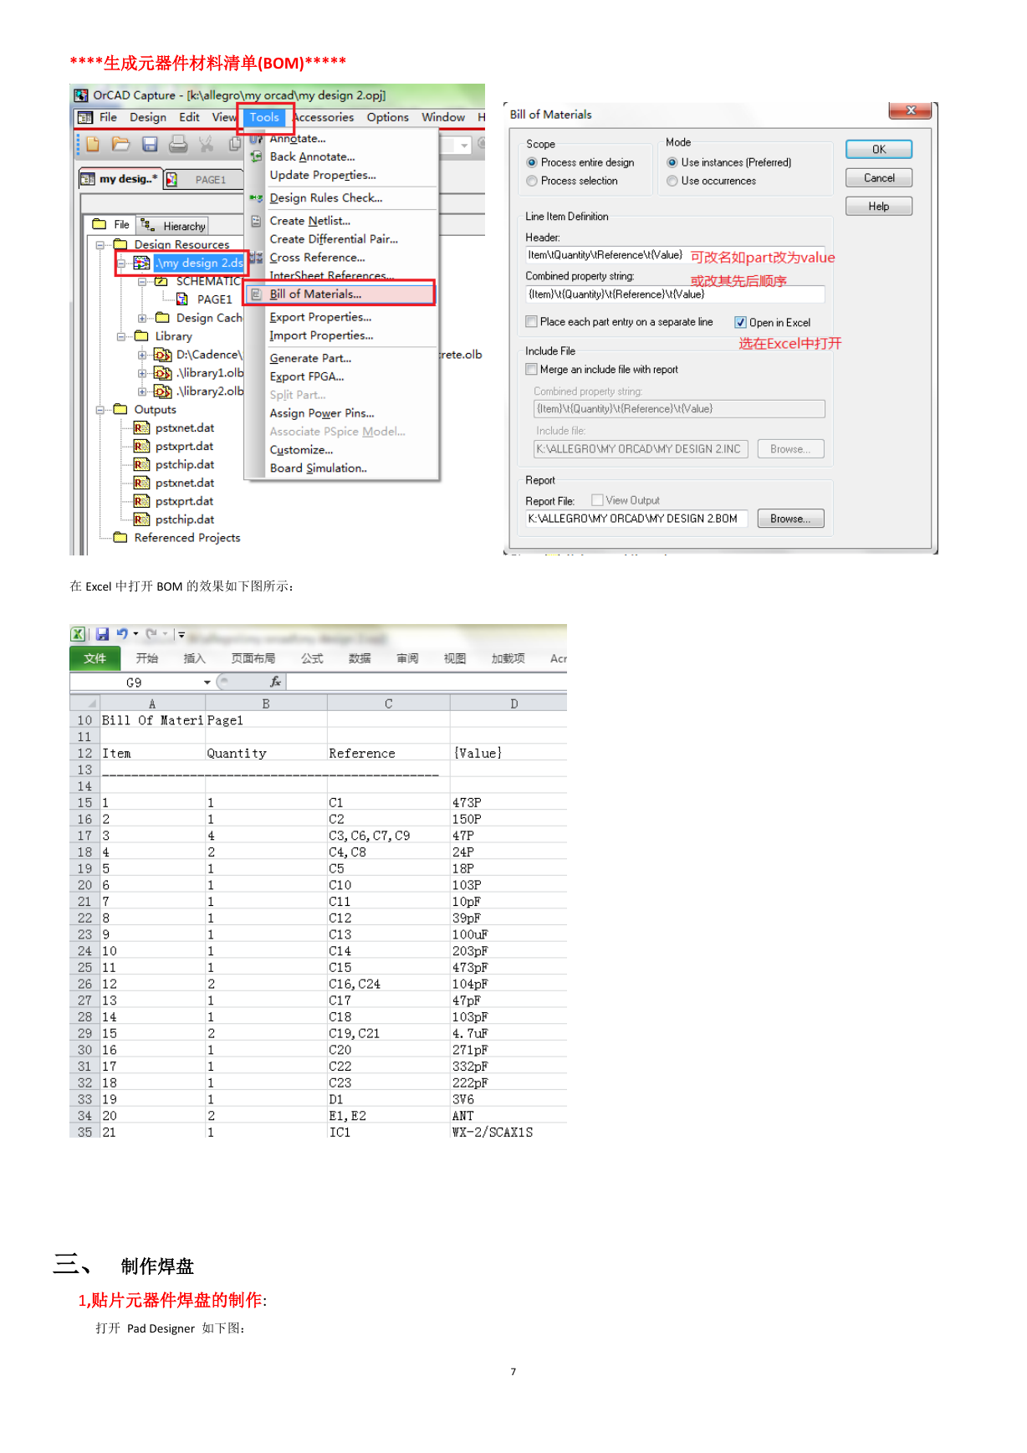This screenshot has height=1453, width=1027.
Task: Toggle Merge an include file with report
Action: coord(531,369)
